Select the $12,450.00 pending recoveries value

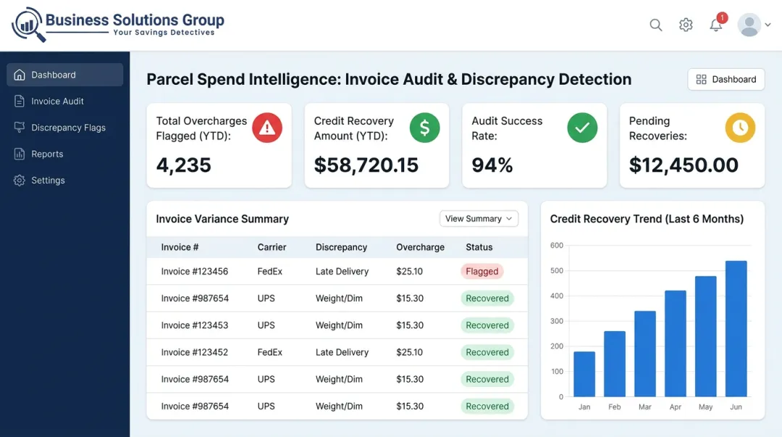[x=684, y=165]
